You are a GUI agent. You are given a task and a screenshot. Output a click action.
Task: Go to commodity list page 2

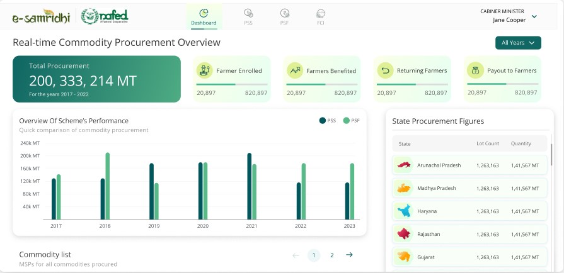[x=331, y=255]
